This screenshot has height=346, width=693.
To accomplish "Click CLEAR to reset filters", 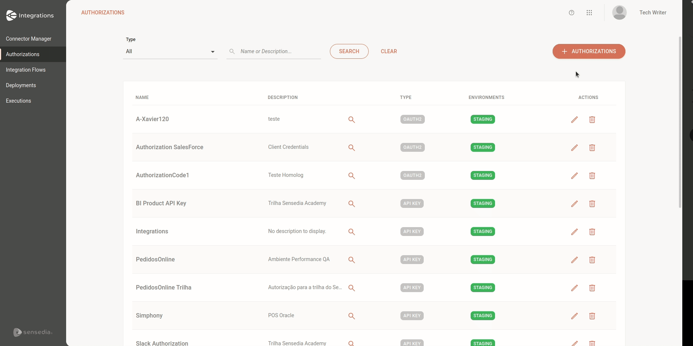I will pos(389,51).
